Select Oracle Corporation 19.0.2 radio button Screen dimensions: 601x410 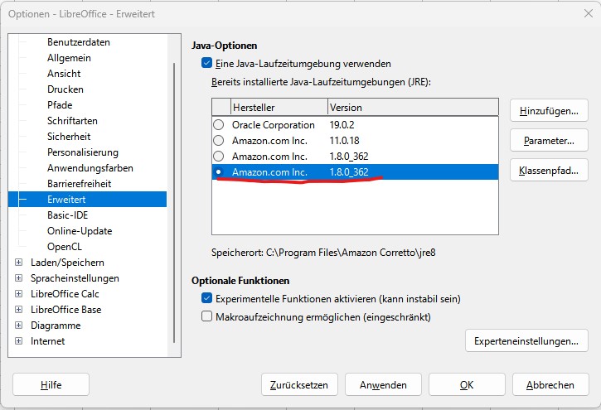point(219,125)
